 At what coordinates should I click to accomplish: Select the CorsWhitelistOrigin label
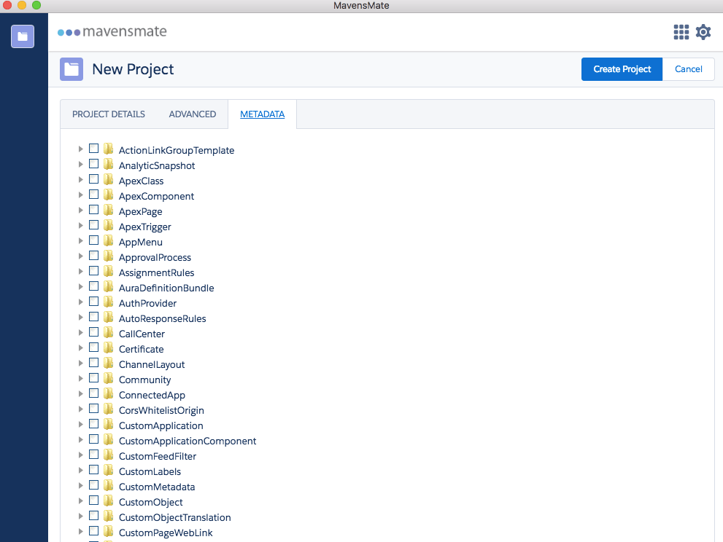pyautogui.click(x=161, y=410)
